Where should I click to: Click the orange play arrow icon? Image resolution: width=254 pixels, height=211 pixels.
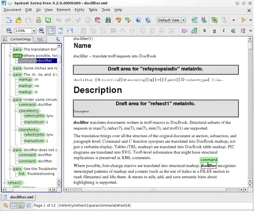[243, 20]
